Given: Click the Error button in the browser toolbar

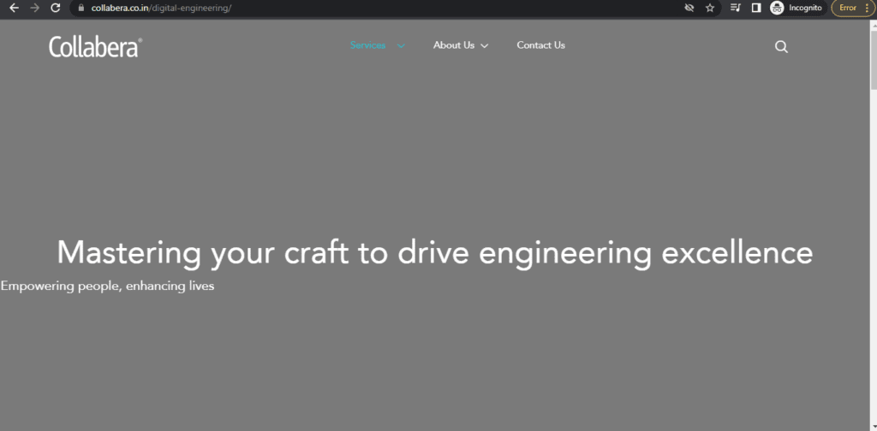Looking at the screenshot, I should click(853, 8).
